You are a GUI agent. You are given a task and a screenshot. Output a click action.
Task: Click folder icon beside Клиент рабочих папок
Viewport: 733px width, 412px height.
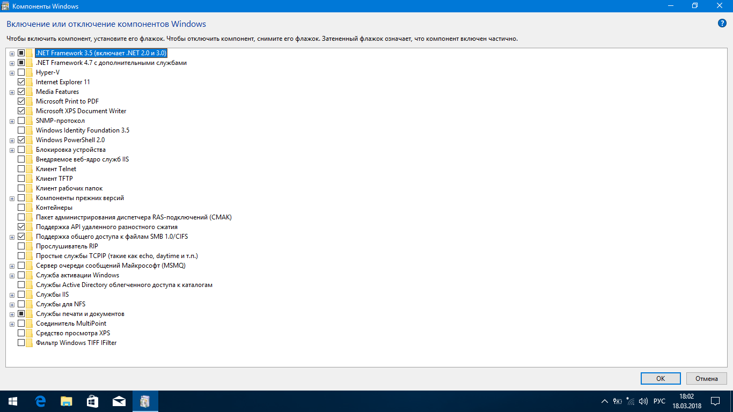pyautogui.click(x=29, y=188)
